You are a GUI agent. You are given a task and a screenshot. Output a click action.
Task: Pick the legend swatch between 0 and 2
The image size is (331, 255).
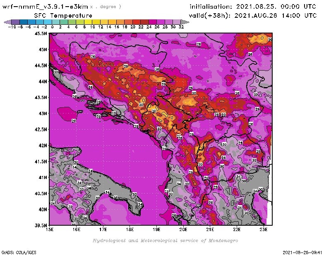tap(56, 22)
